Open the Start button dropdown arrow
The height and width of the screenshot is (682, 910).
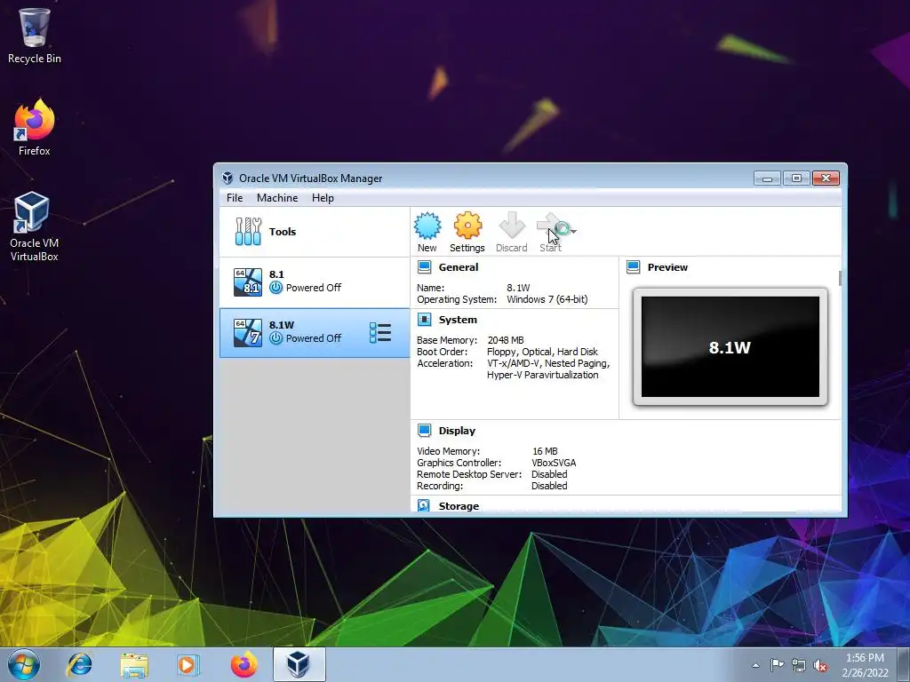(x=573, y=232)
